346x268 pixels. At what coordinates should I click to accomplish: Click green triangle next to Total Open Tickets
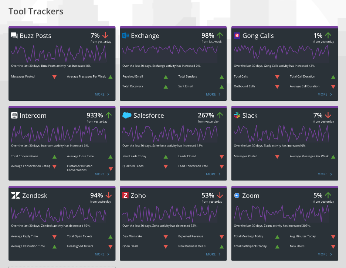[x=111, y=237]
